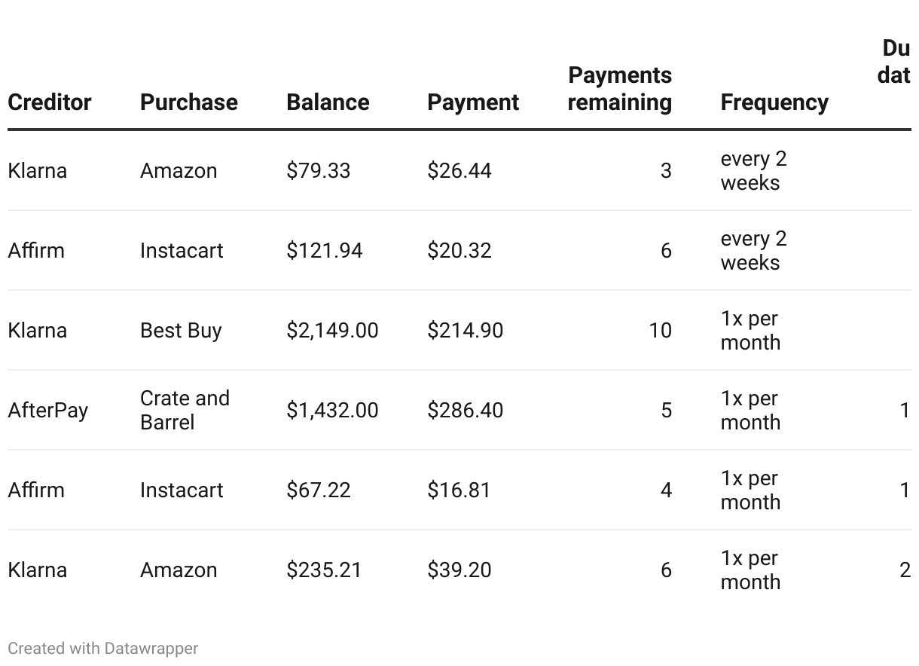919x666 pixels.
Task: Click the Best Buy purchase cell
Action: (x=181, y=331)
